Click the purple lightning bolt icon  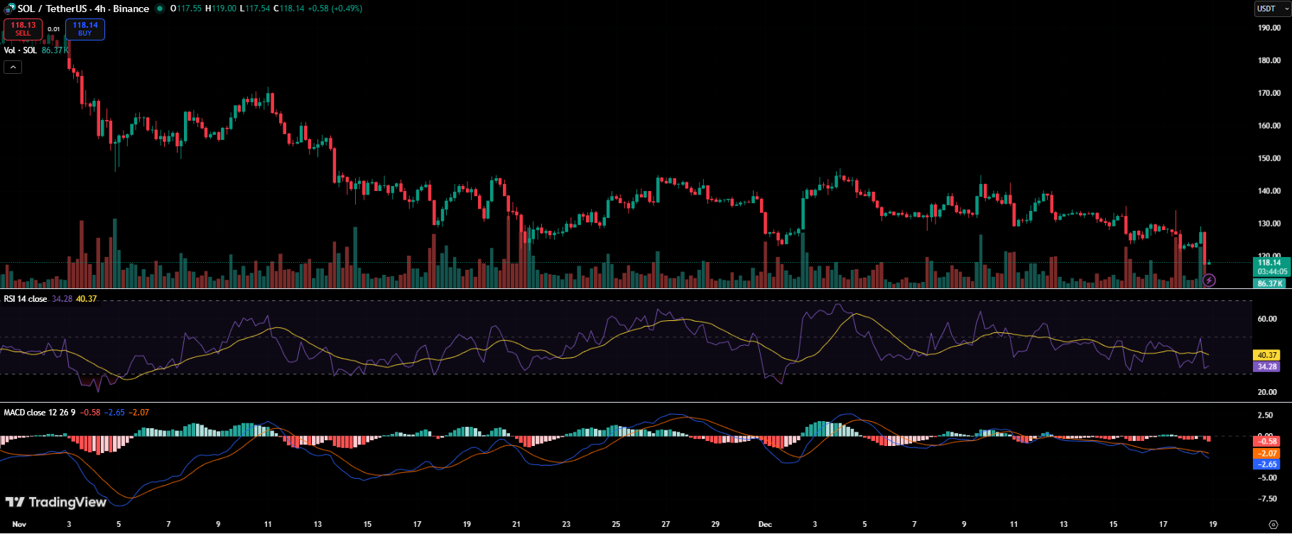(x=1209, y=280)
